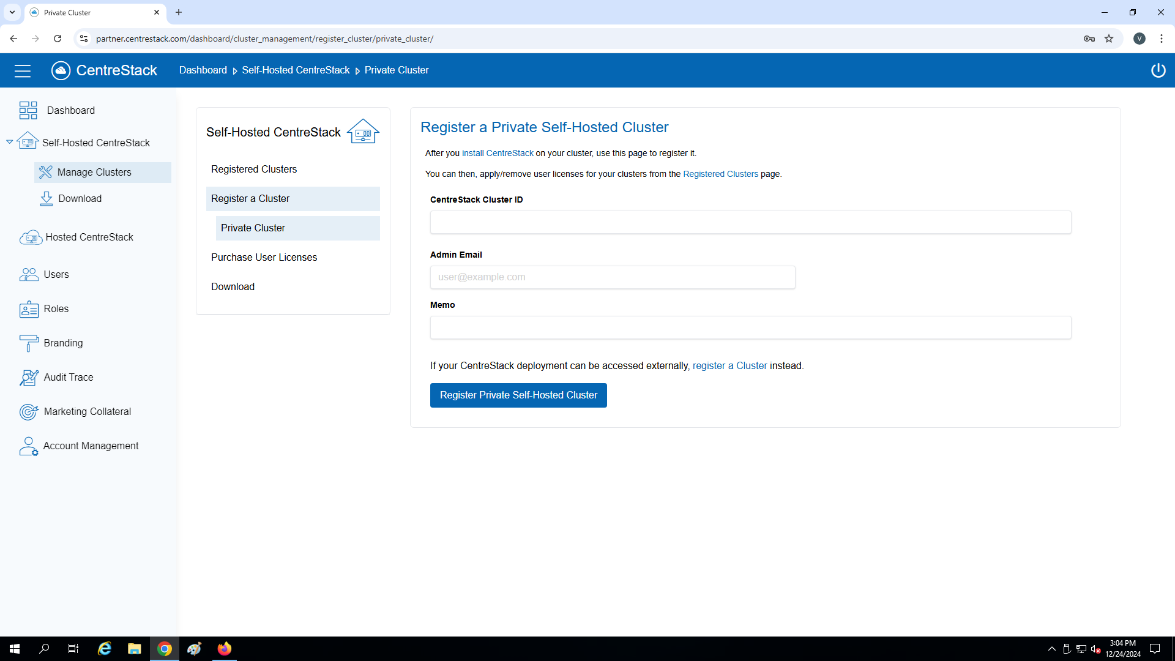View site information icon in address bar
Screen dimensions: 1175x661
tap(84, 39)
